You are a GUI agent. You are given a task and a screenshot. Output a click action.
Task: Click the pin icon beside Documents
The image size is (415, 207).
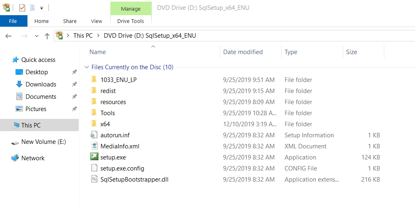pos(74,97)
